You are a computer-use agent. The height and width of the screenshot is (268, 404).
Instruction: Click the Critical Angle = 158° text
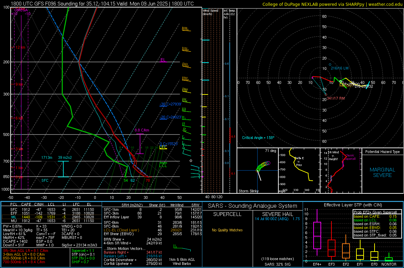pyautogui.click(x=258, y=138)
